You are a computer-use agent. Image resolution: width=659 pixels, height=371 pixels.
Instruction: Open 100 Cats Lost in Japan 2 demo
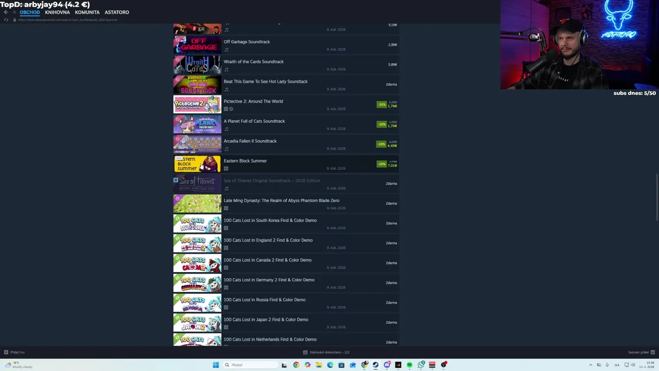click(266, 319)
